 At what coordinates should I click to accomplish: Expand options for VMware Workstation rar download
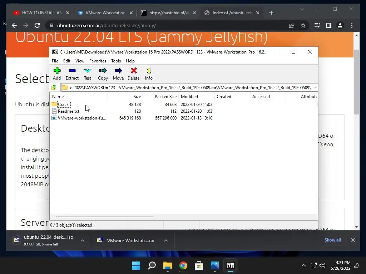pos(166,240)
